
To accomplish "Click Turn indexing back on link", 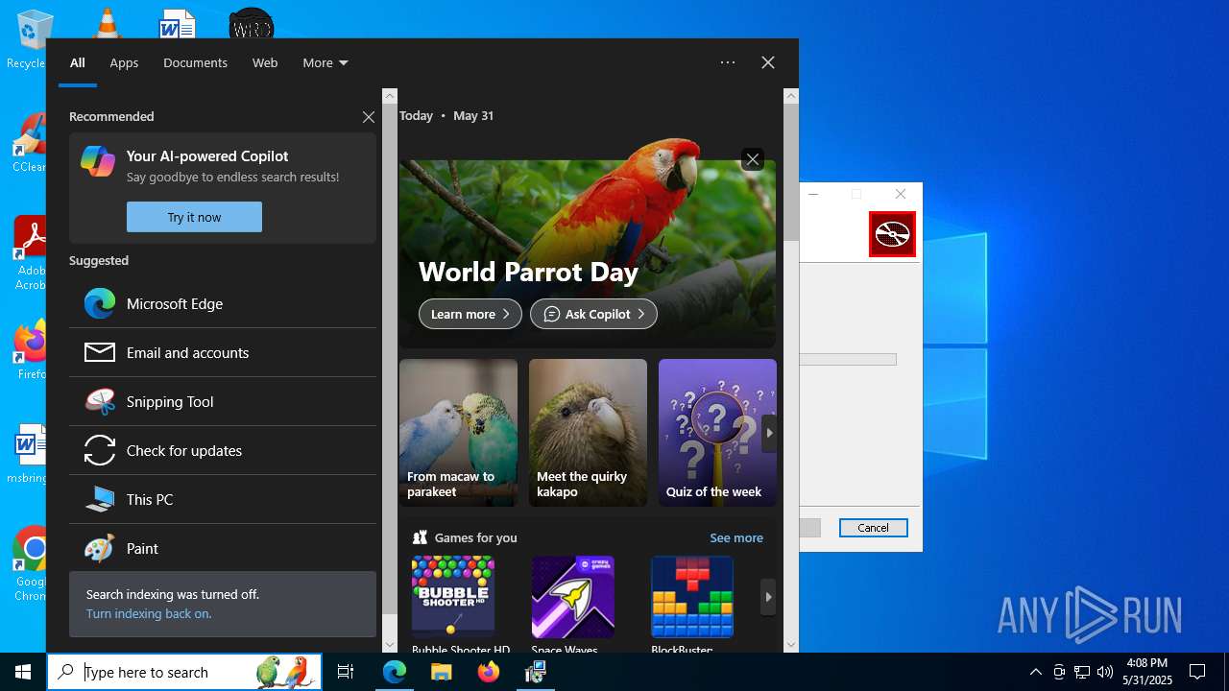I will coord(149,613).
